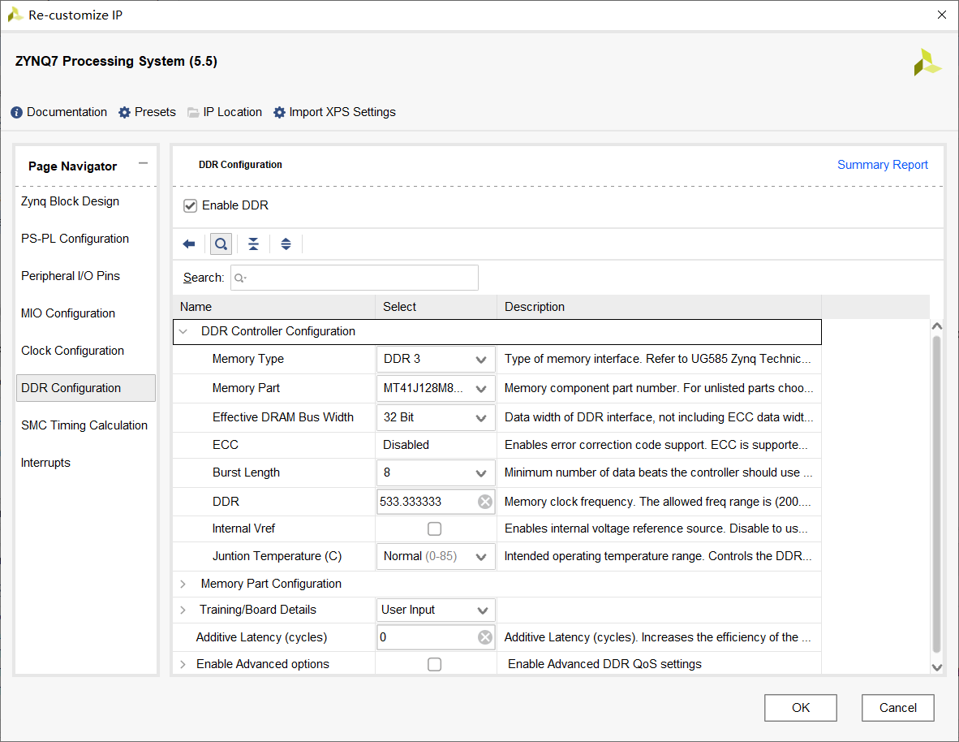This screenshot has height=742, width=959.
Task: Open the Presets gear menu
Action: [124, 113]
